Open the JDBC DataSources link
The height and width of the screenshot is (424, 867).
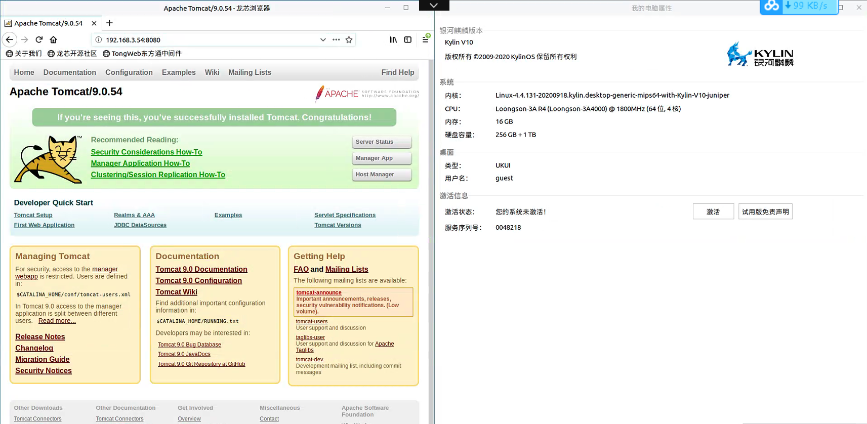[140, 225]
